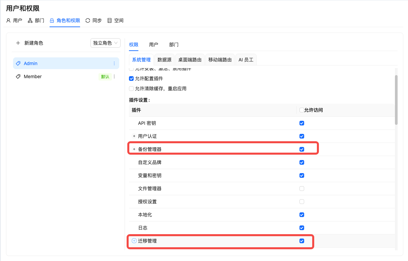Click the 默认 badge next to Member
Image resolution: width=408 pixels, height=261 pixels.
(105, 76)
